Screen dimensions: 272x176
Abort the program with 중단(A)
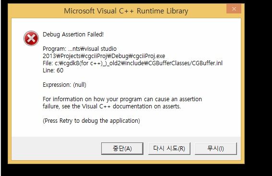(x=122, y=149)
